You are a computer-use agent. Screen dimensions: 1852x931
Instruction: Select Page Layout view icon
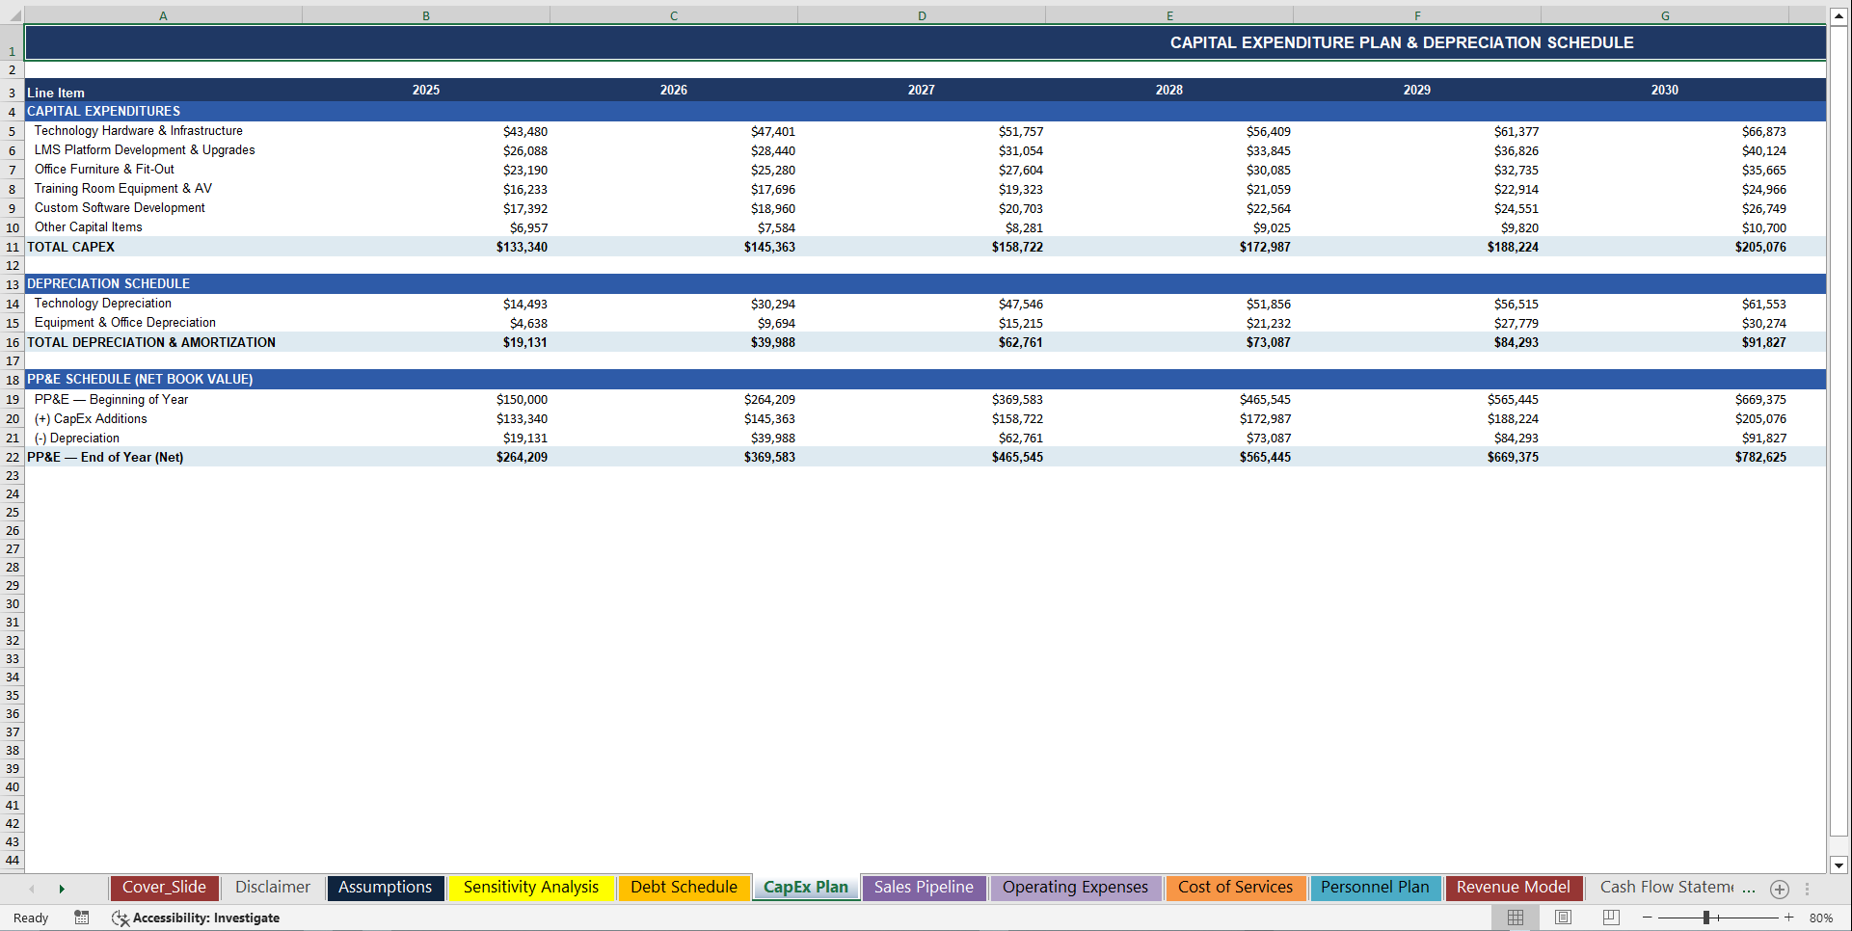click(1562, 917)
